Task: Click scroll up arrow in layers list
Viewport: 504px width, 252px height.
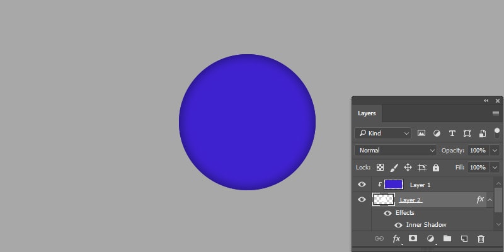Action: pos(498,183)
